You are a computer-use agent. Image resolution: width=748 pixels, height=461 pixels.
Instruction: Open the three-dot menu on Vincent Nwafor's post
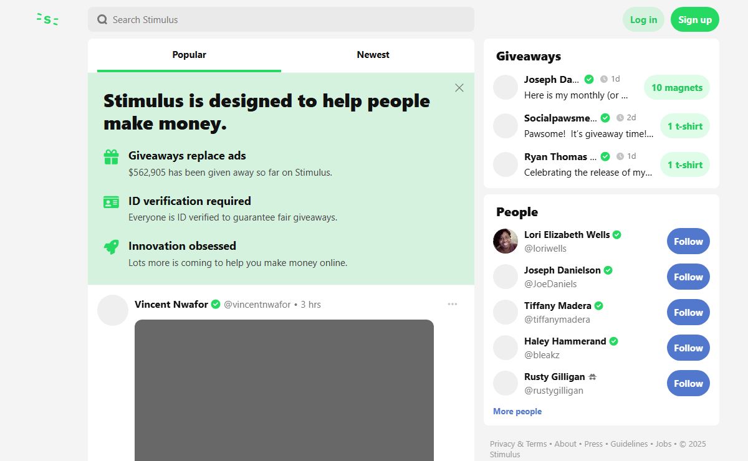coord(453,304)
